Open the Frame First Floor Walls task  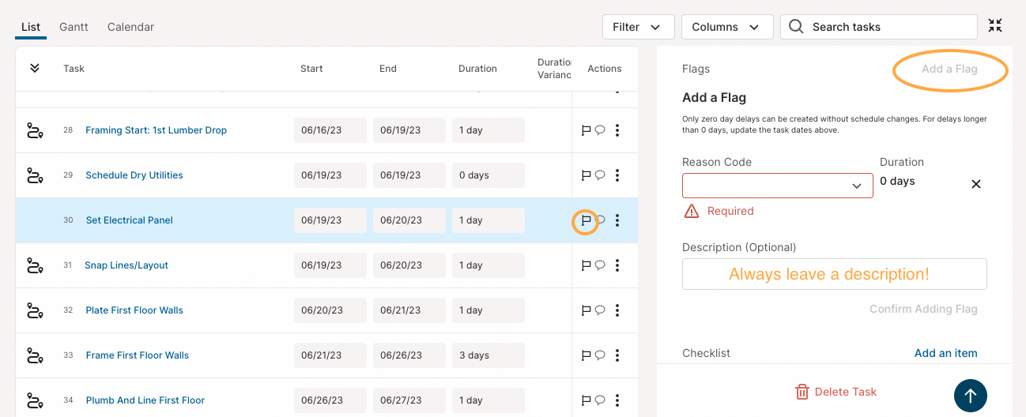pyautogui.click(x=138, y=355)
